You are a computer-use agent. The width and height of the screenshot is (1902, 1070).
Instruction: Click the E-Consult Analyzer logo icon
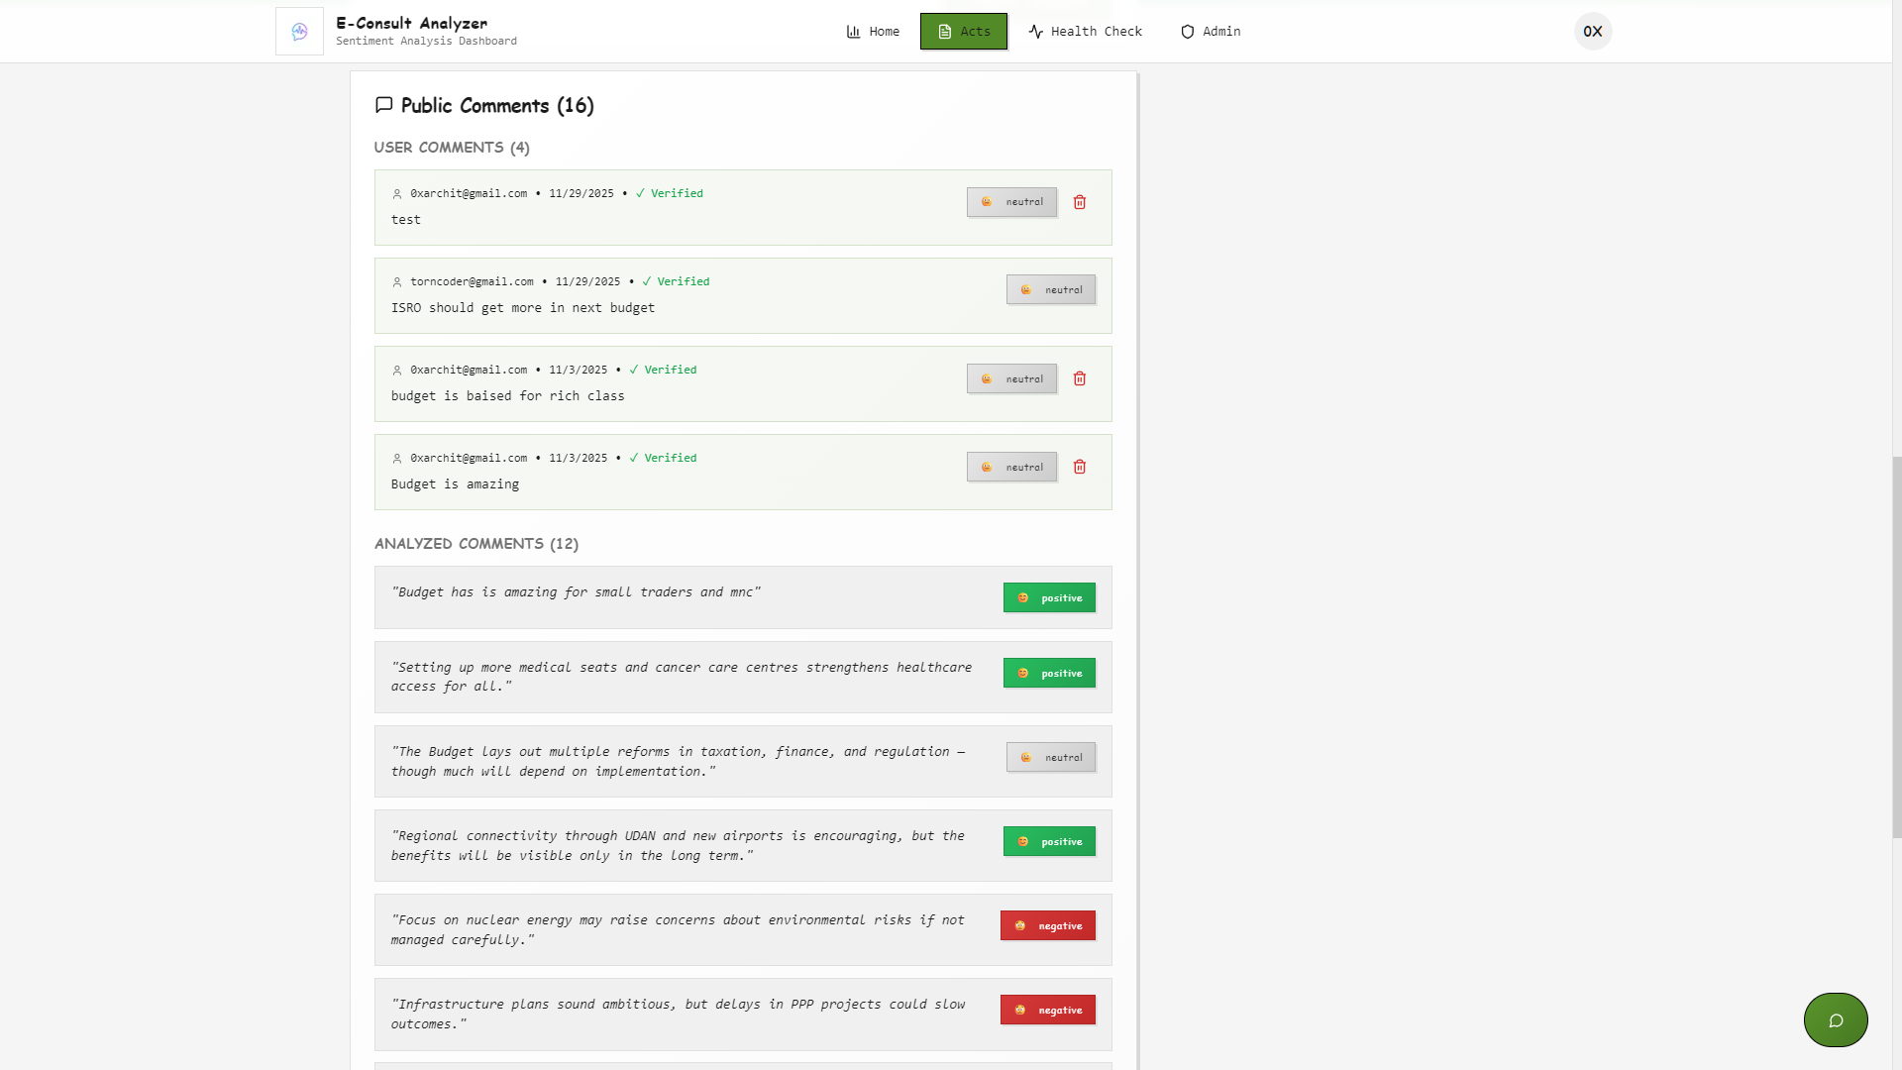click(x=299, y=32)
